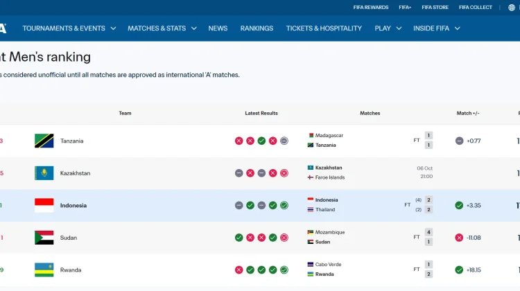Image resolution: width=520 pixels, height=291 pixels.
Task: Open the FIFA Rewards link
Action: [371, 8]
